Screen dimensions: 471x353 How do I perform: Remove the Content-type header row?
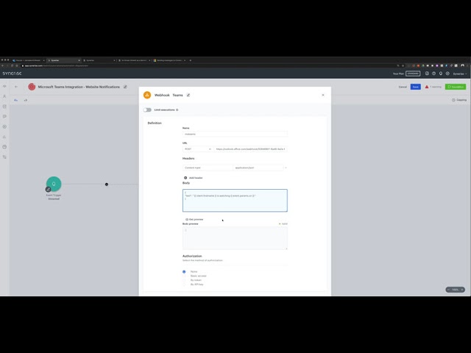coord(286,168)
